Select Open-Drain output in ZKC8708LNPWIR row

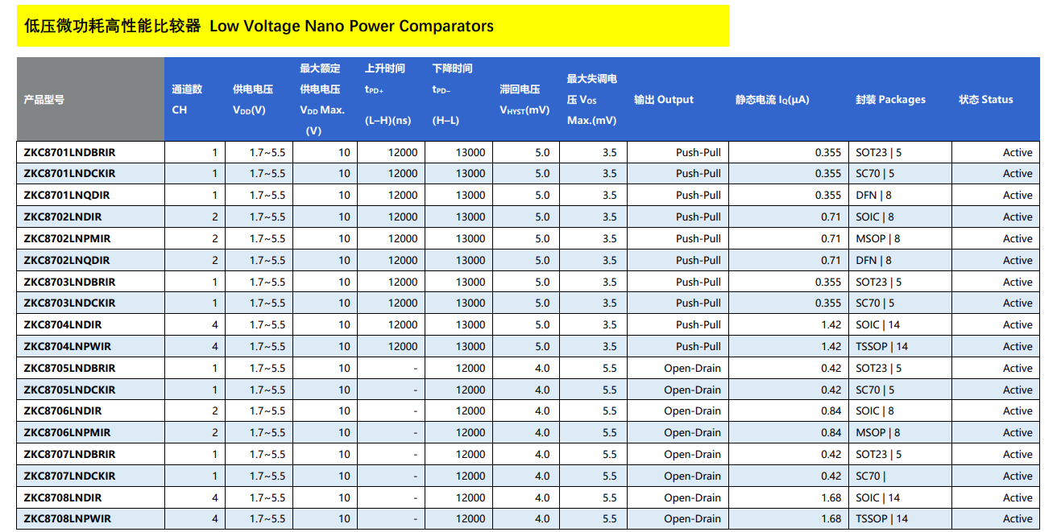coord(693,519)
